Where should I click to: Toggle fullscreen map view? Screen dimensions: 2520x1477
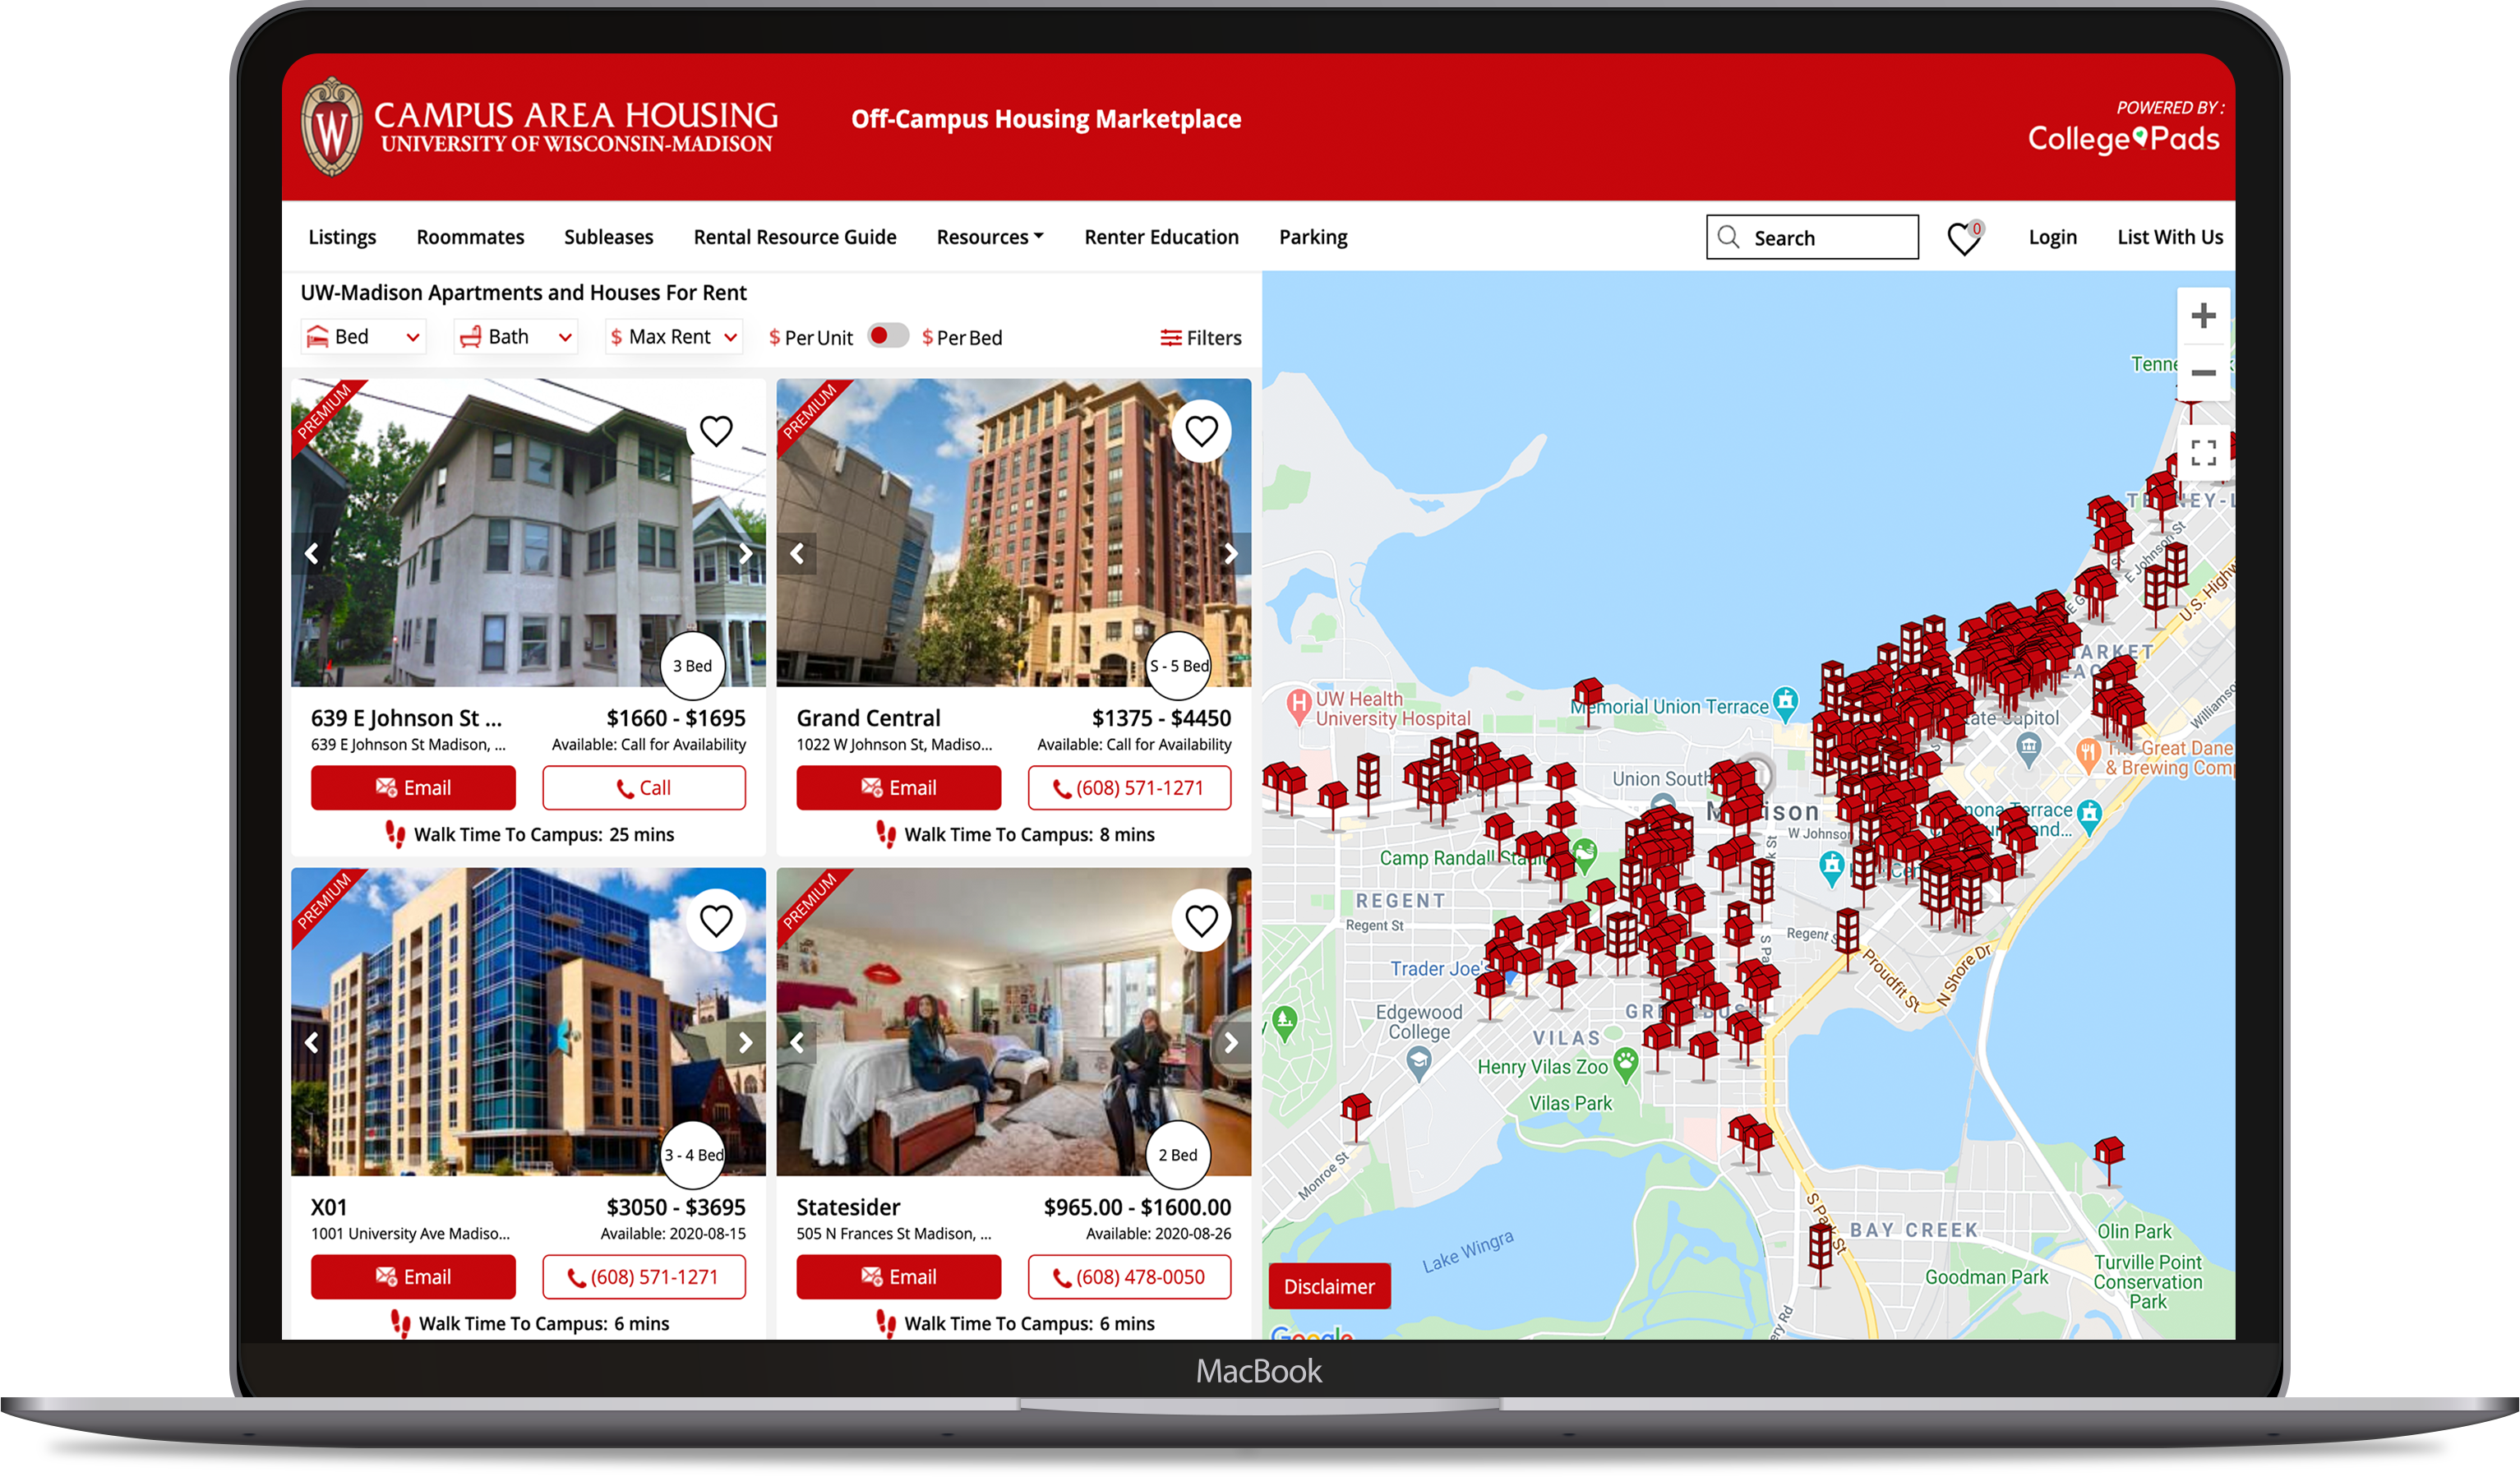2203,453
